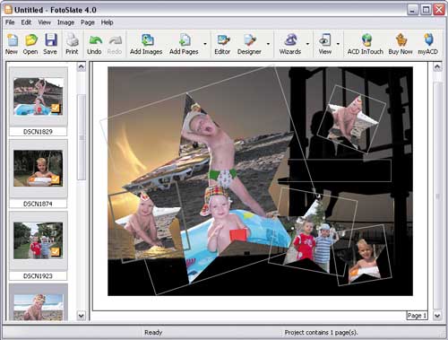Screen dimensions: 448x340
Task: Select the DSCN1874 thumbnail image
Action: [39, 169]
